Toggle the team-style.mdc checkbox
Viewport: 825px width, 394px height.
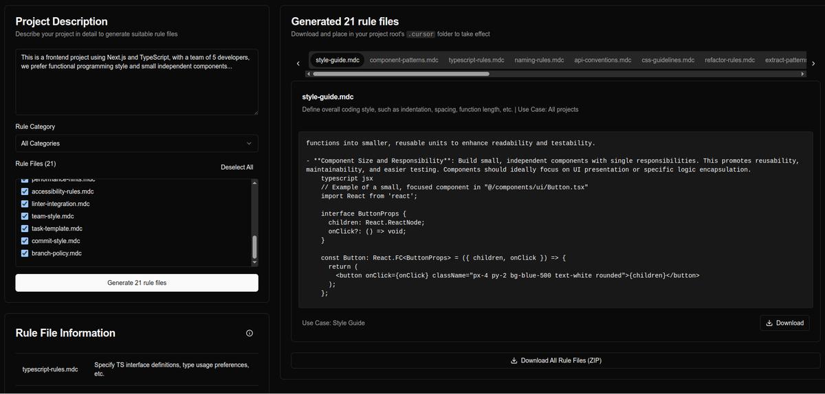[x=25, y=216]
